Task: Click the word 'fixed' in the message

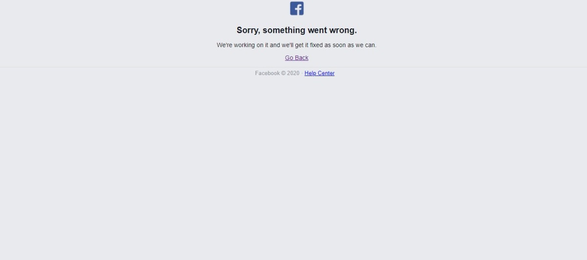Action: [x=316, y=45]
